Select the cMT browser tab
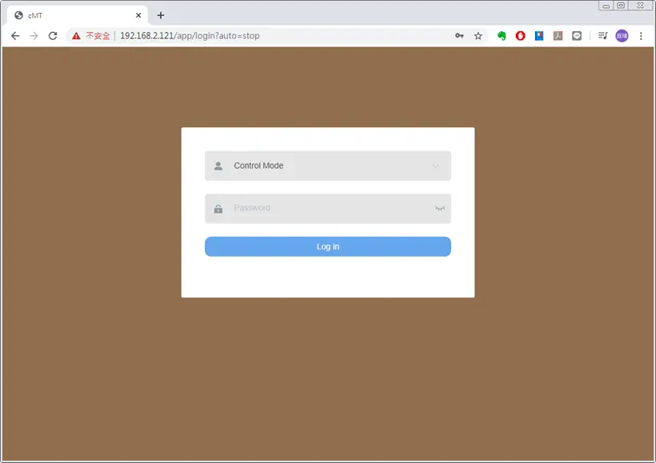The image size is (656, 463). pyautogui.click(x=78, y=15)
